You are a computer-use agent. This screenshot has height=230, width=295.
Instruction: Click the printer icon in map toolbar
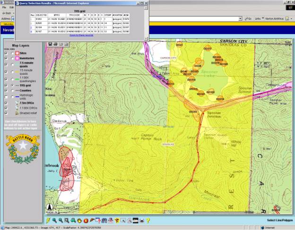(142, 221)
